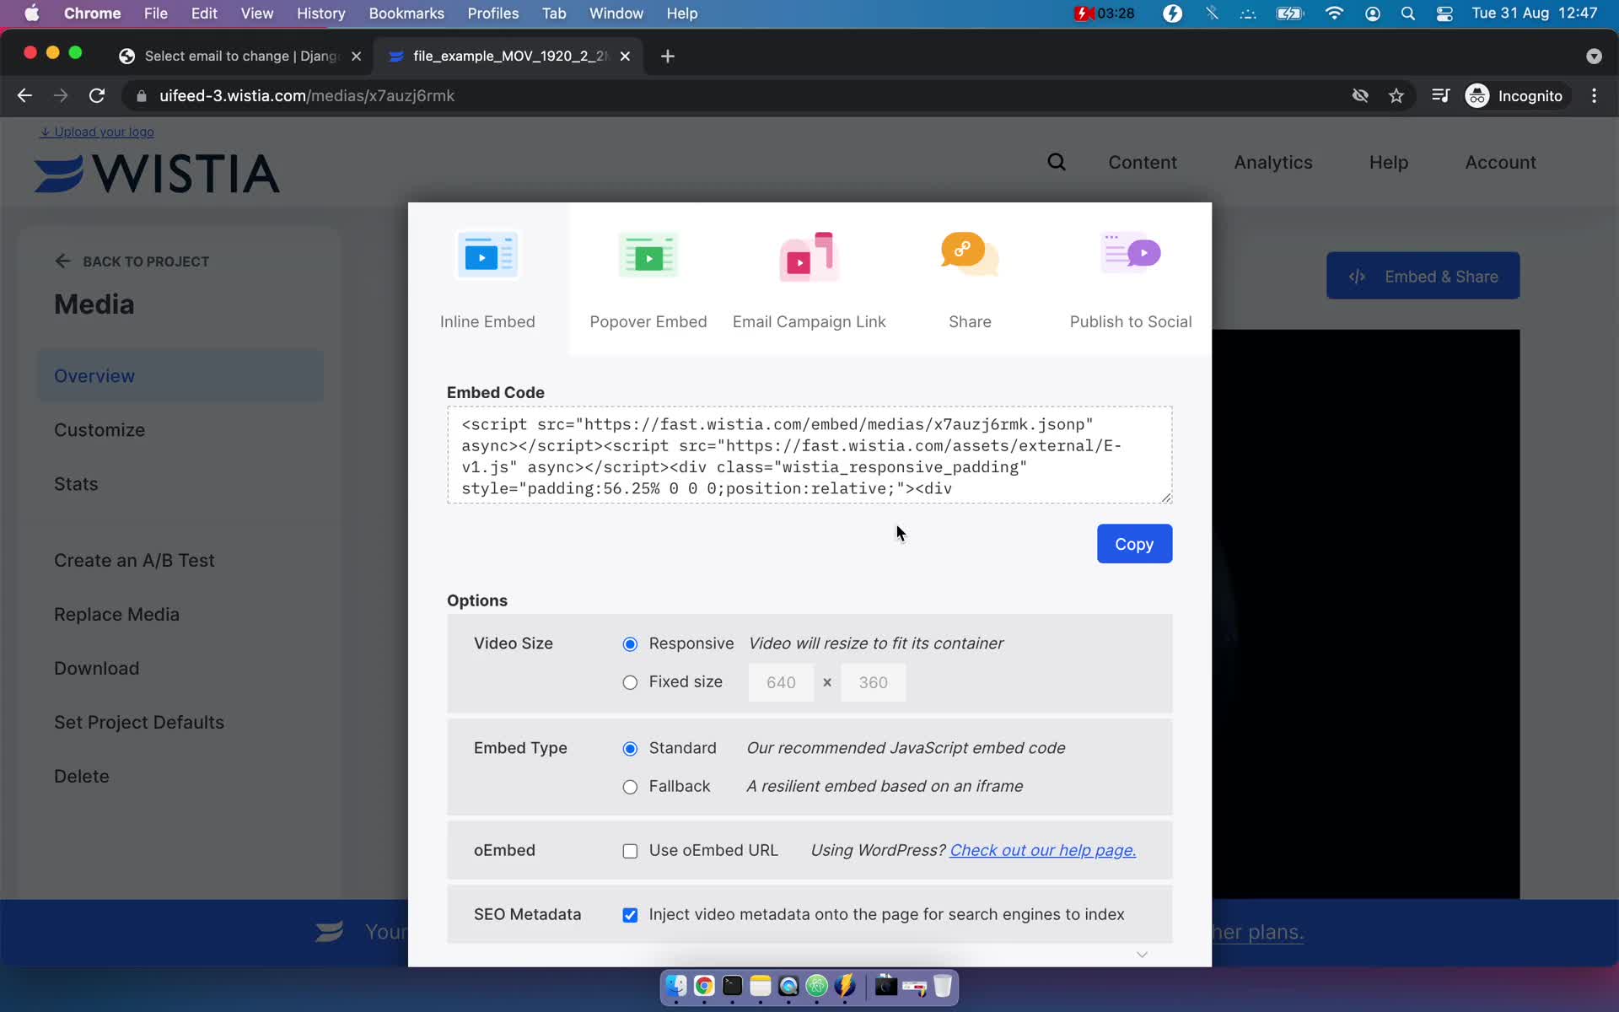This screenshot has height=1012, width=1619.
Task: Select Fixed size video option
Action: (x=630, y=682)
